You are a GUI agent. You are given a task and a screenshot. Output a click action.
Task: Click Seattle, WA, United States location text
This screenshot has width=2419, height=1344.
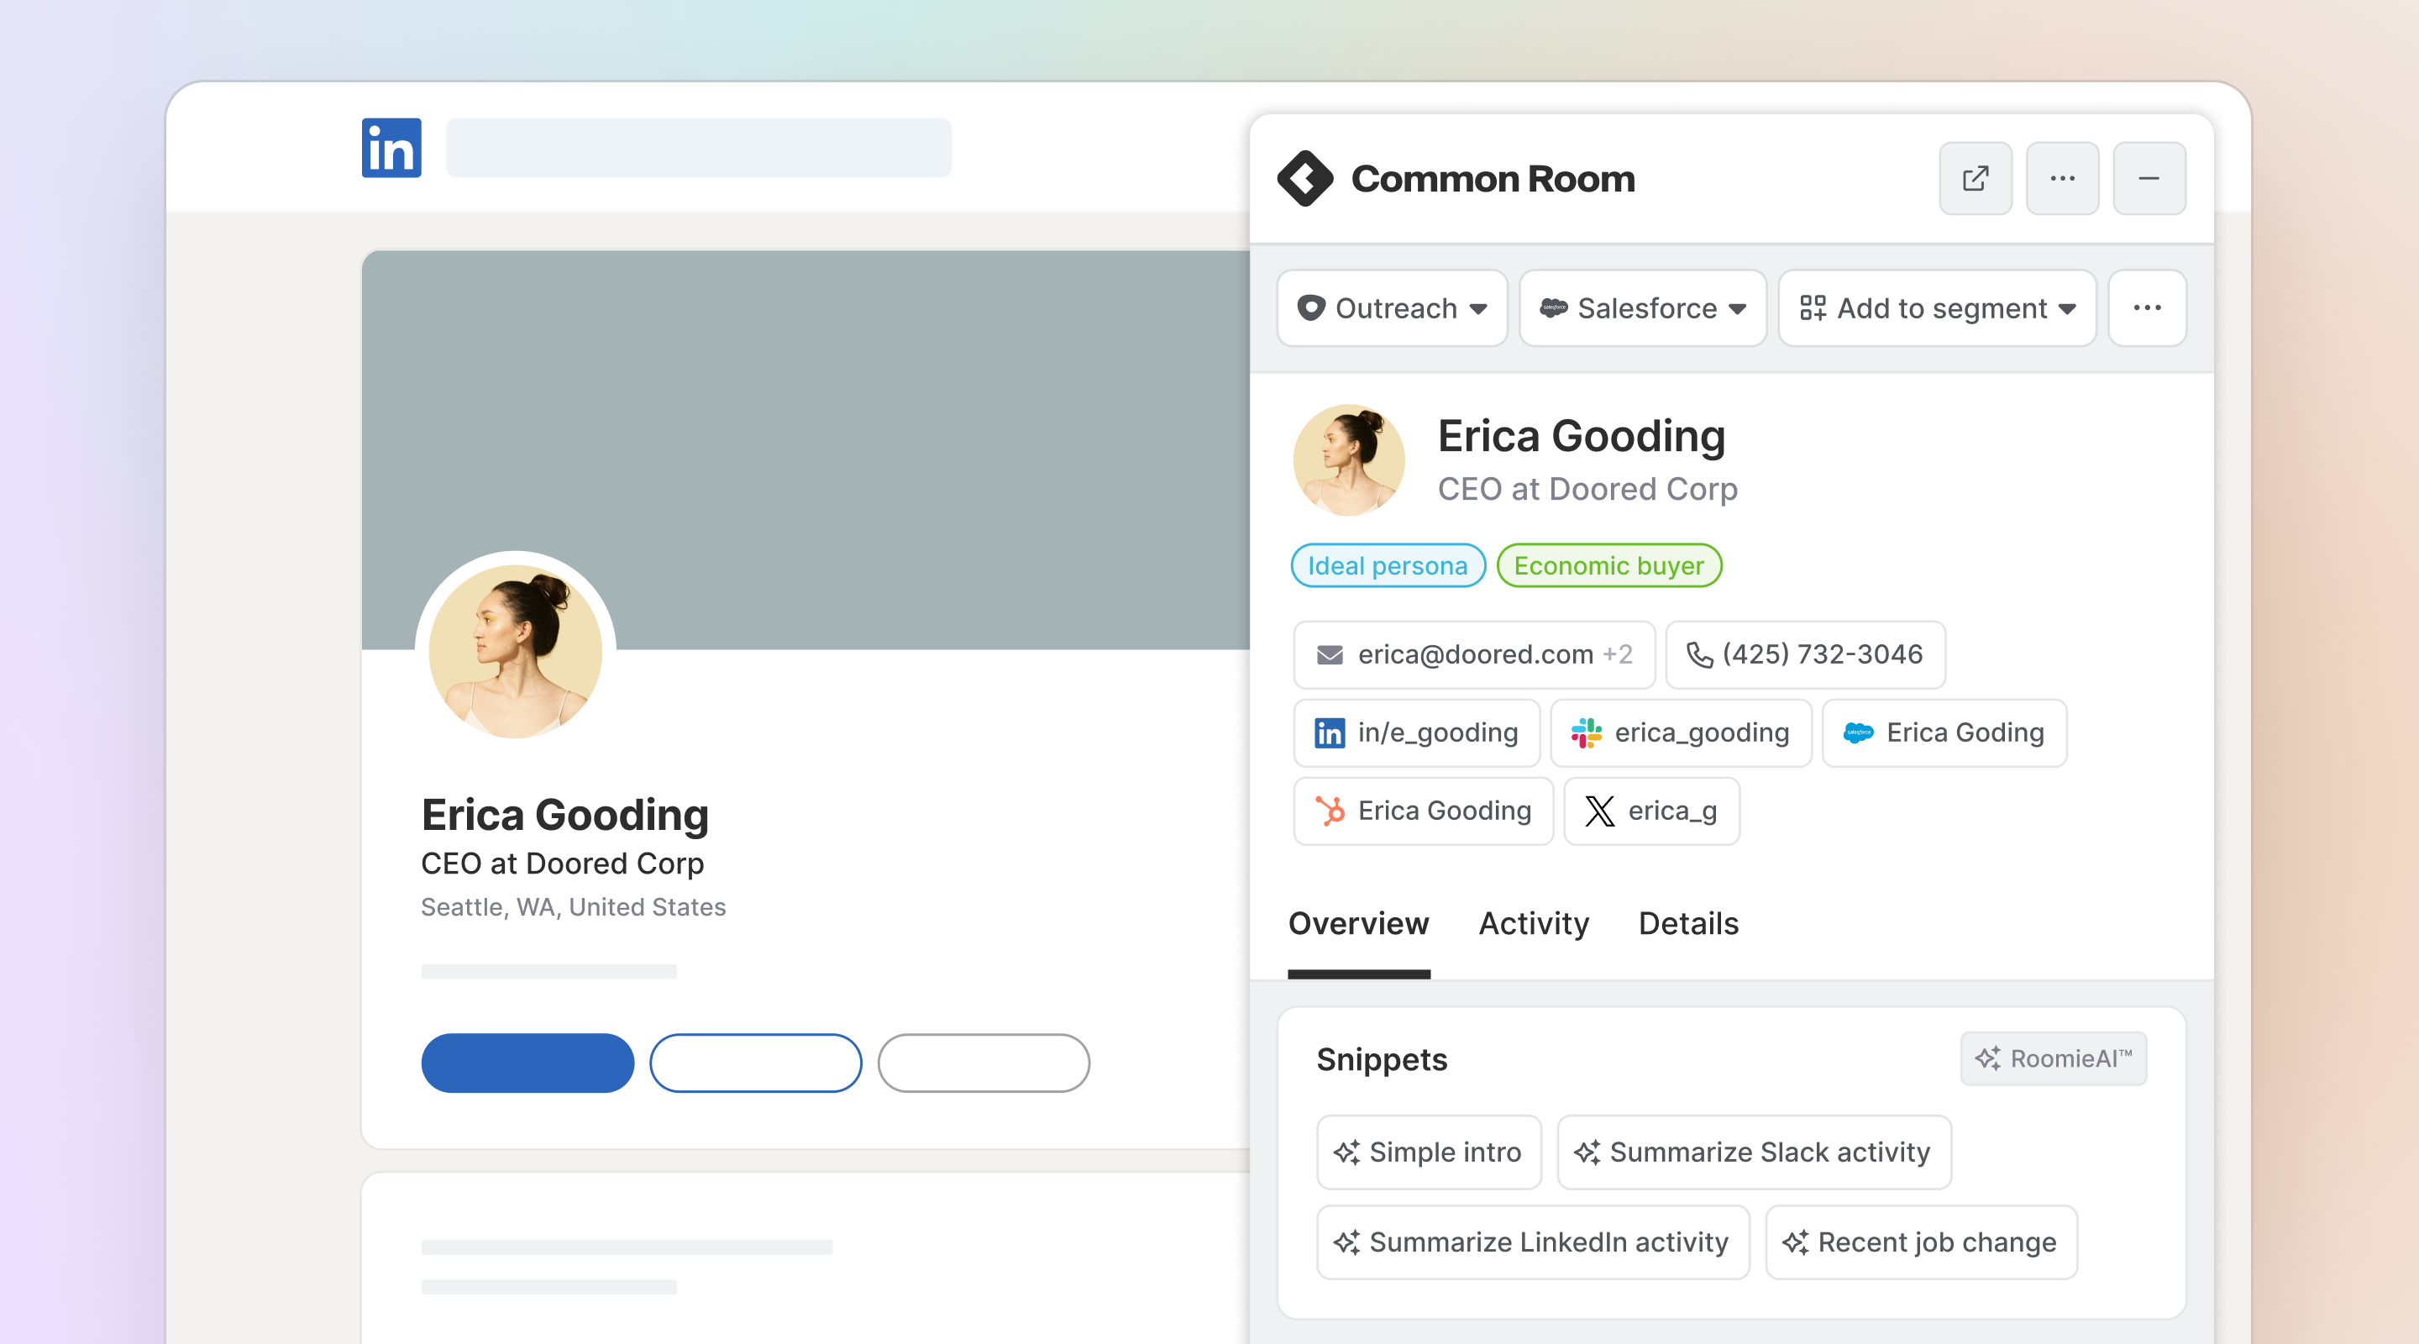(573, 907)
